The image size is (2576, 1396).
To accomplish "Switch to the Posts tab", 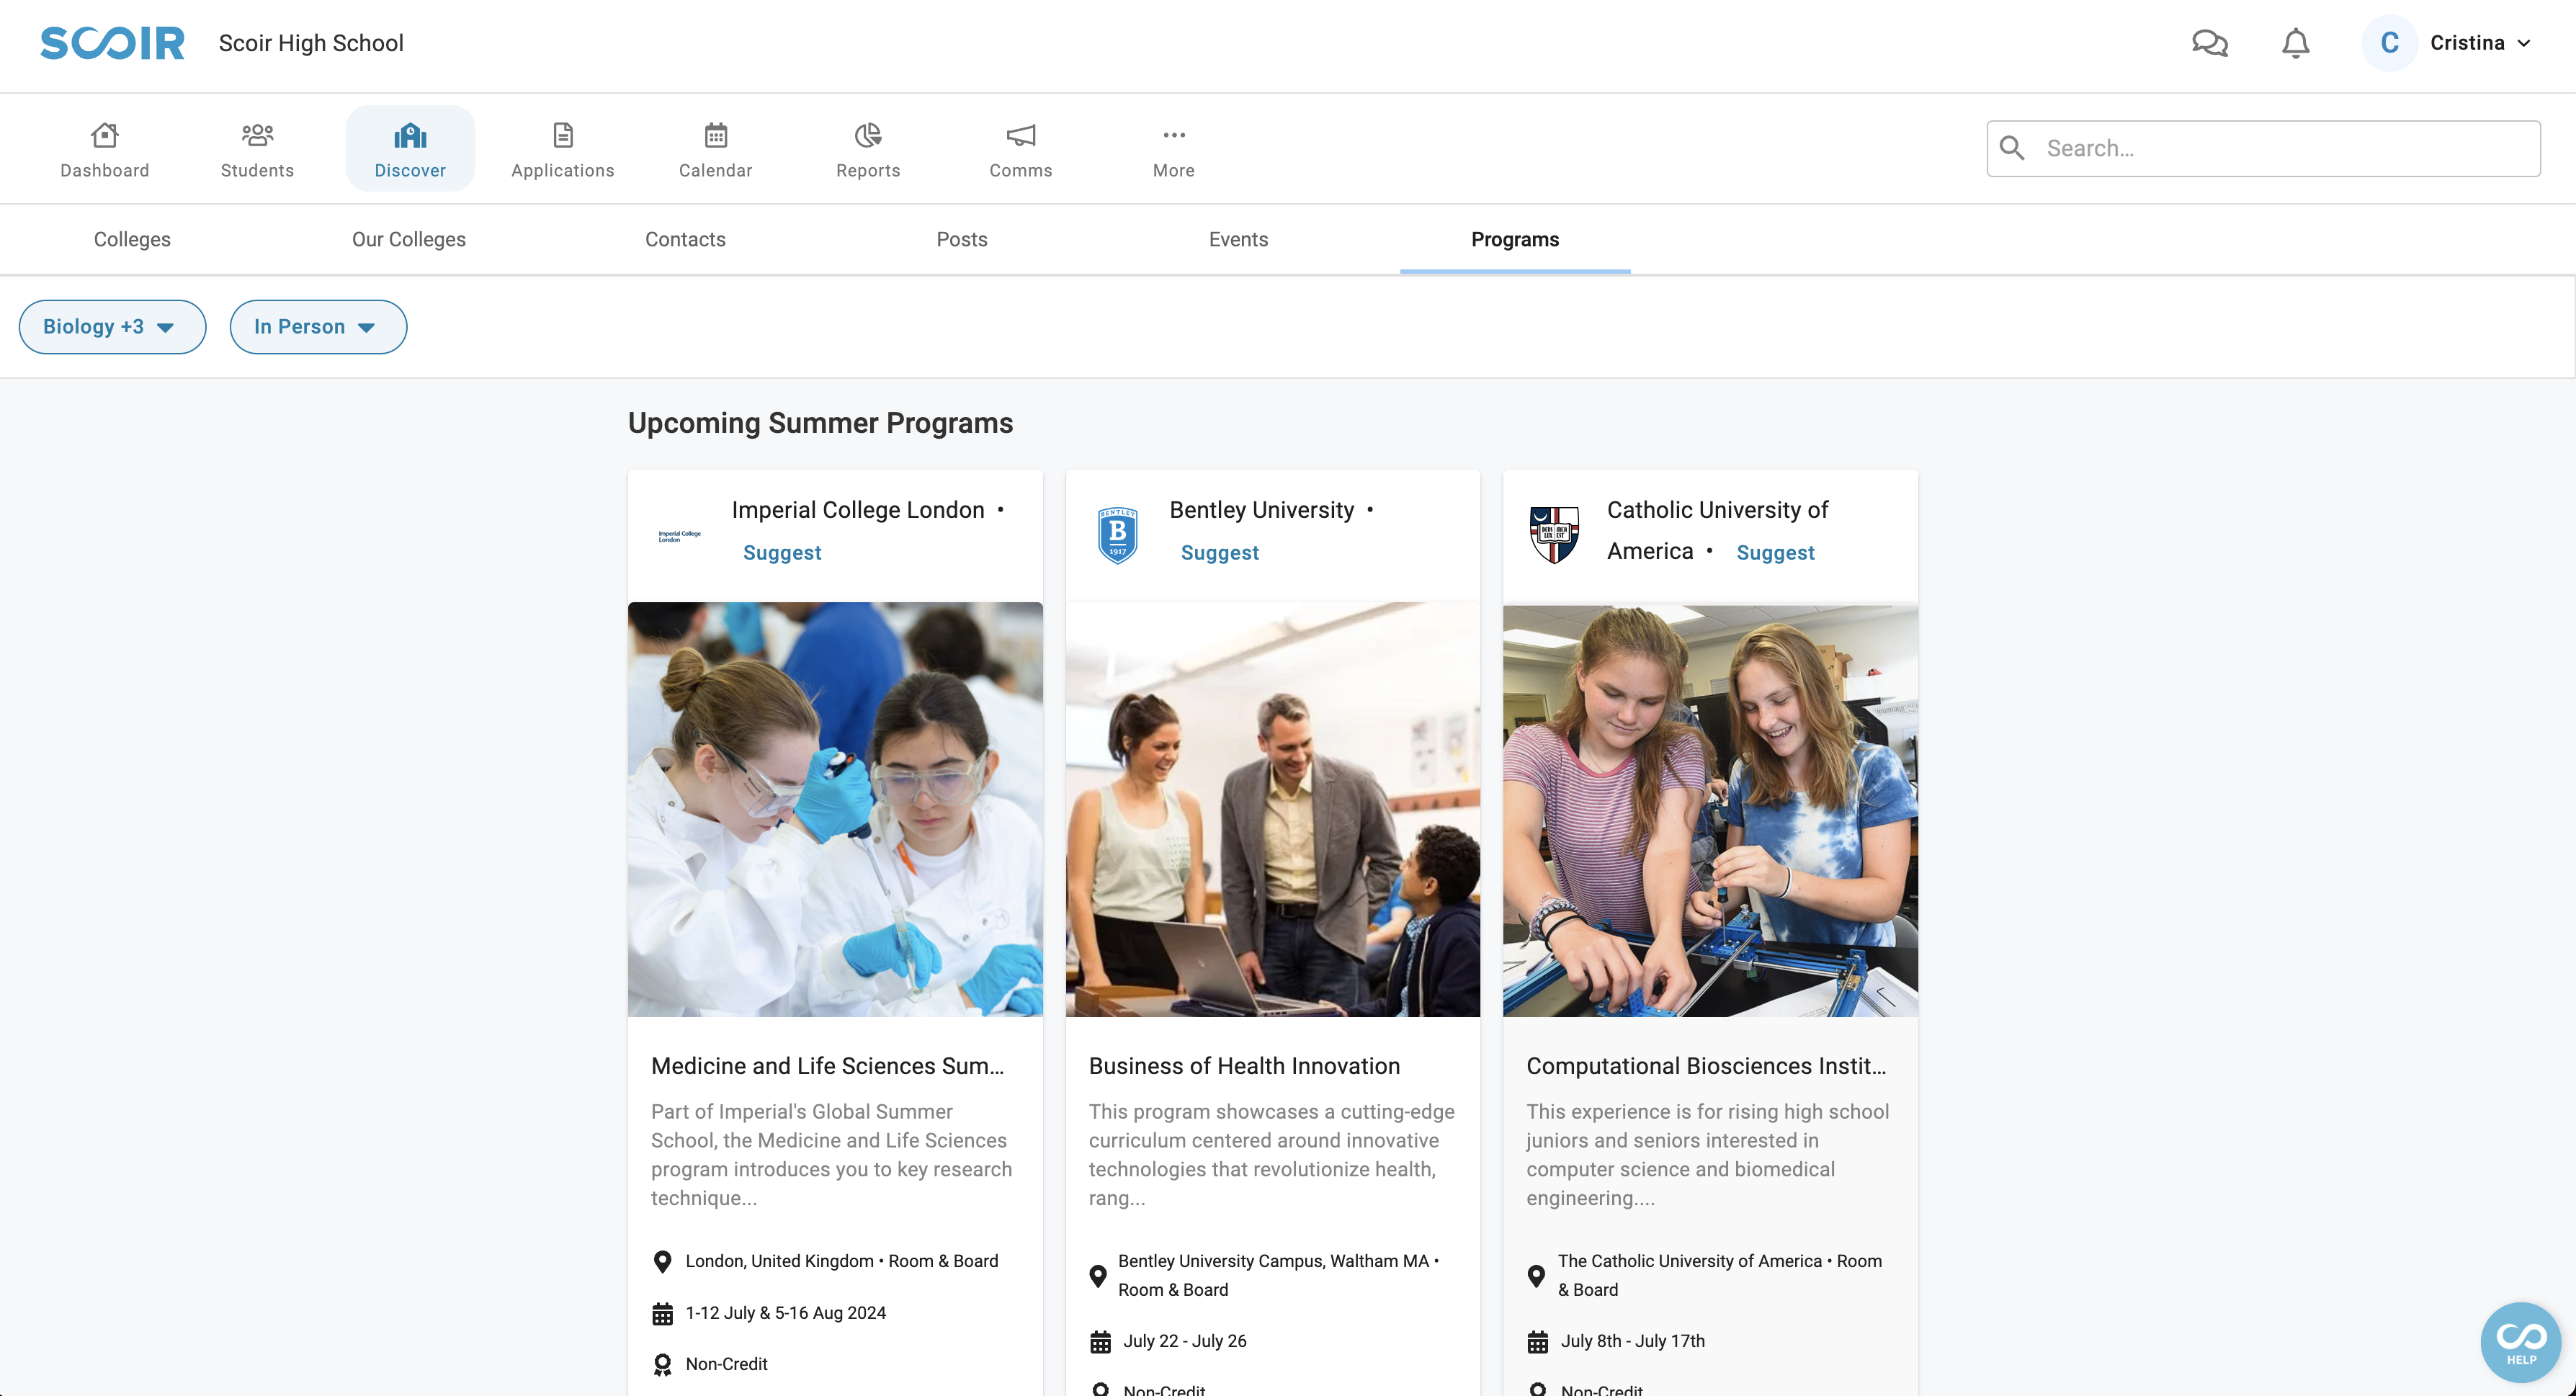I will 962,240.
